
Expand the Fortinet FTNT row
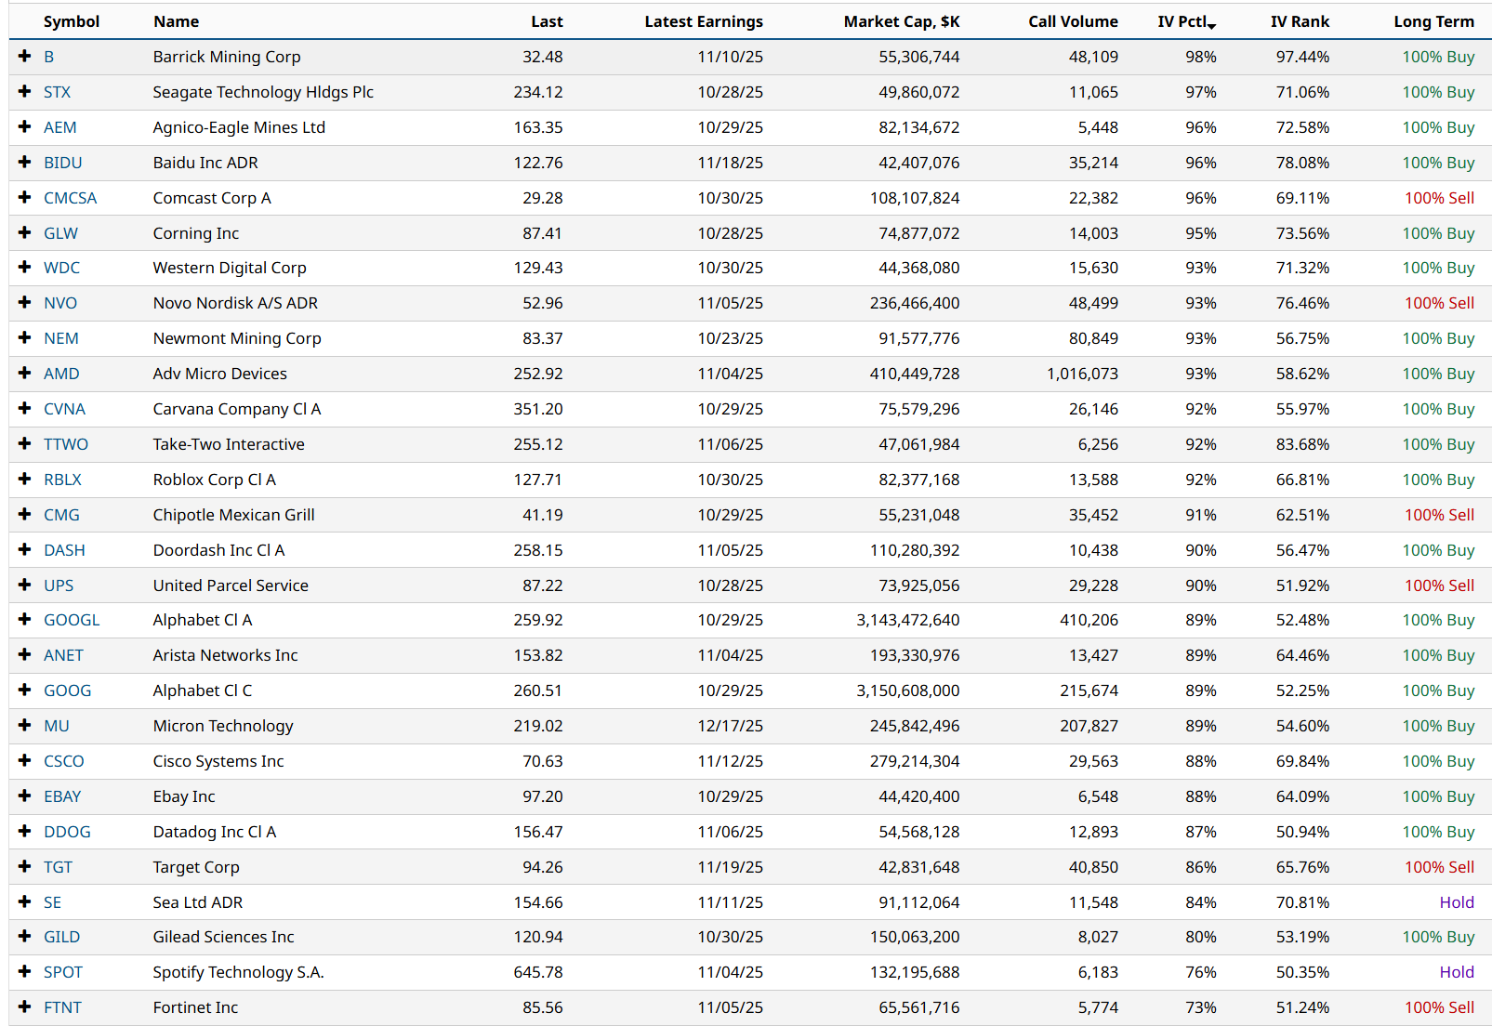pos(25,1007)
